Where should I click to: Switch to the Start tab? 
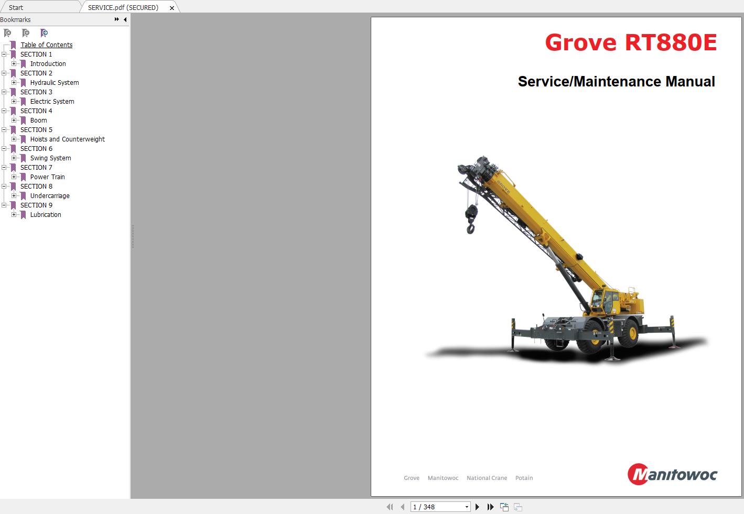tap(16, 7)
